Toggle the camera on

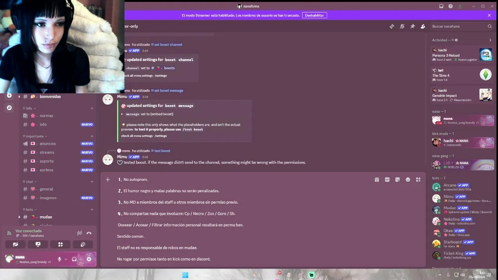pos(16,245)
